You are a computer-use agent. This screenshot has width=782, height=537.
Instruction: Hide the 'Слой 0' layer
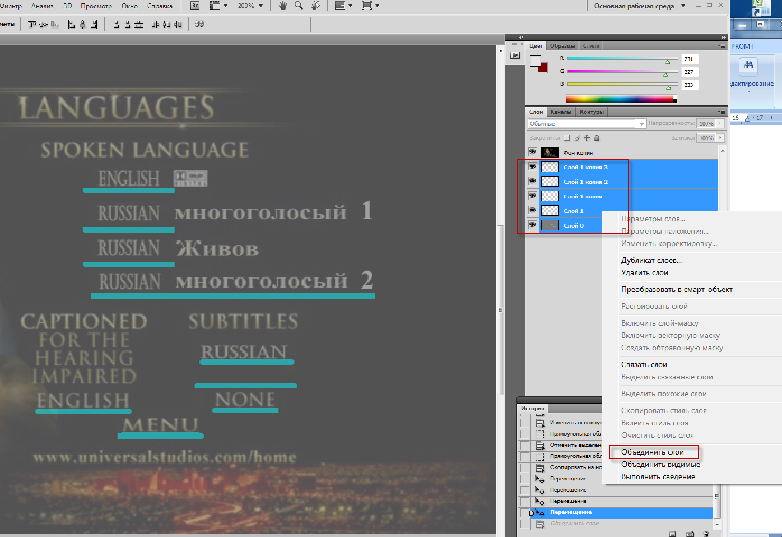pyautogui.click(x=532, y=225)
